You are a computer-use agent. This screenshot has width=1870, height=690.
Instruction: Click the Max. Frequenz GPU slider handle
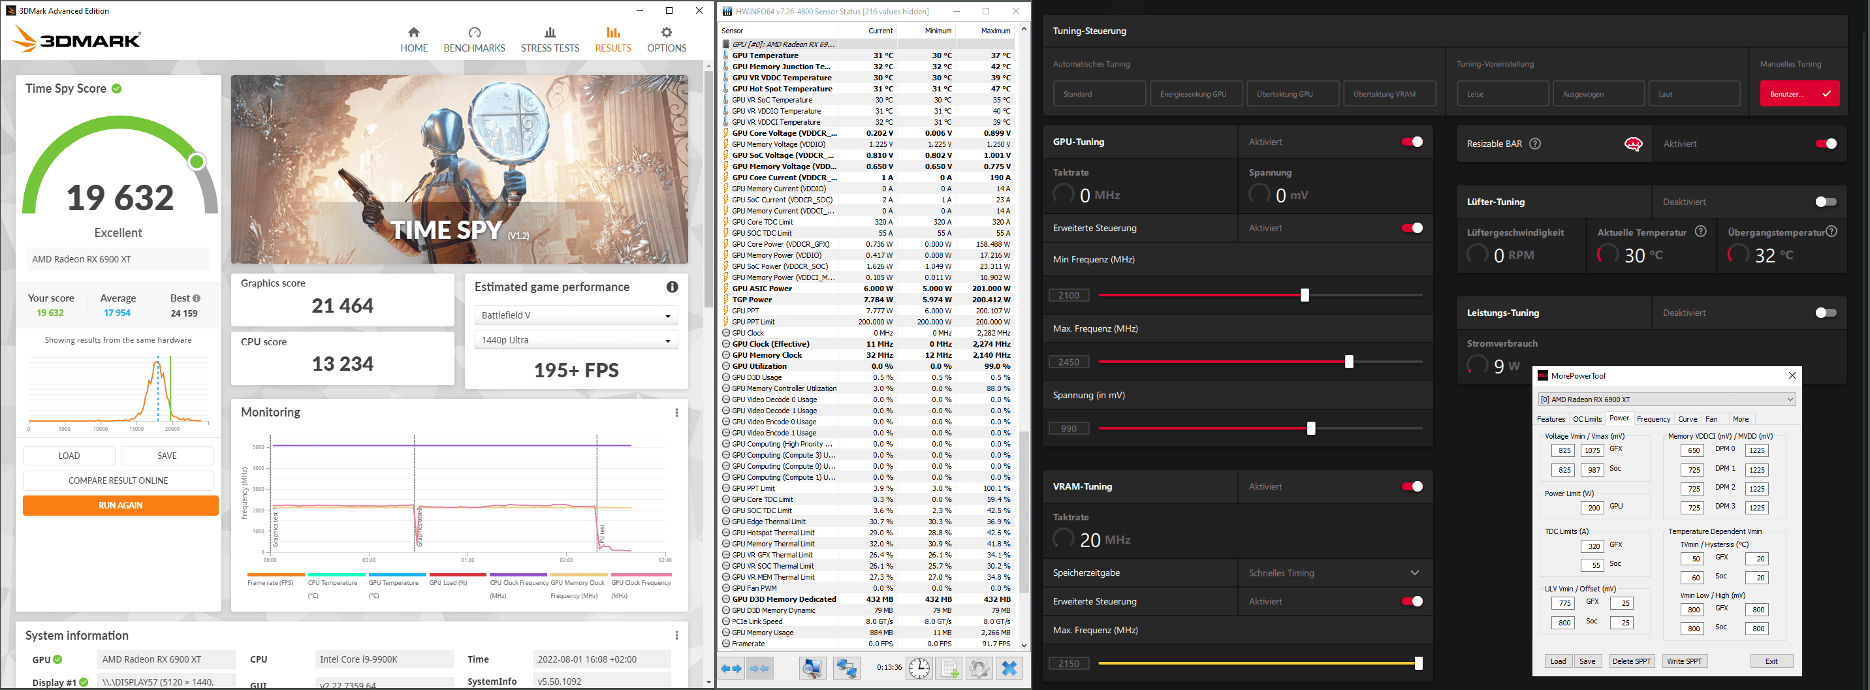pos(1349,362)
